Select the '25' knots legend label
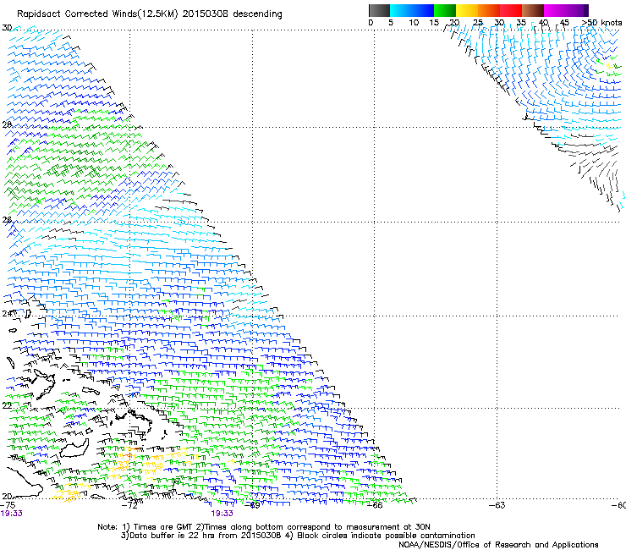 point(478,22)
